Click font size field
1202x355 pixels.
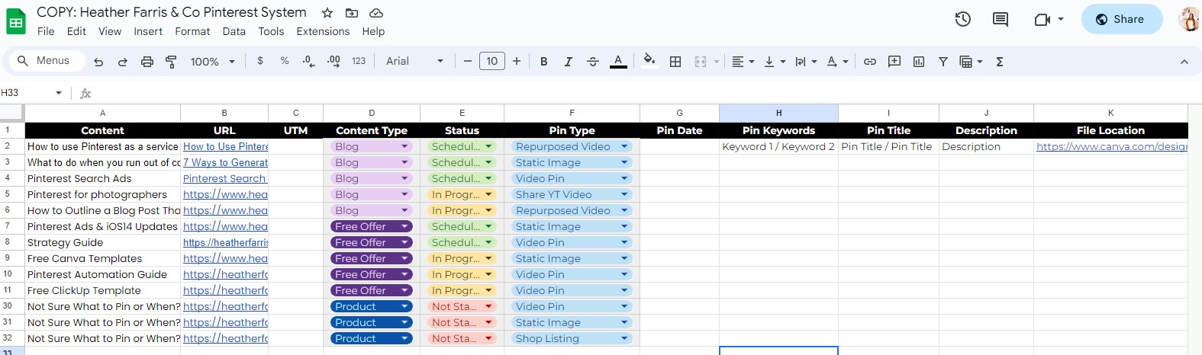pos(492,61)
